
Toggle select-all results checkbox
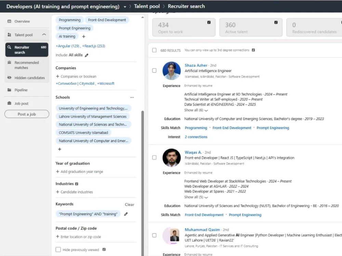coord(154,50)
